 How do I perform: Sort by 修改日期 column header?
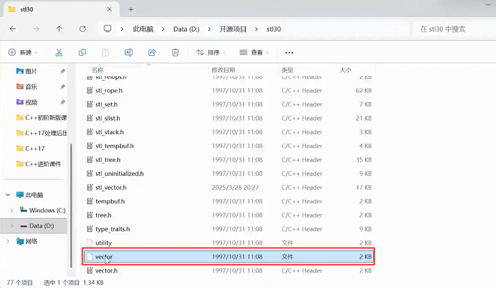(x=223, y=69)
